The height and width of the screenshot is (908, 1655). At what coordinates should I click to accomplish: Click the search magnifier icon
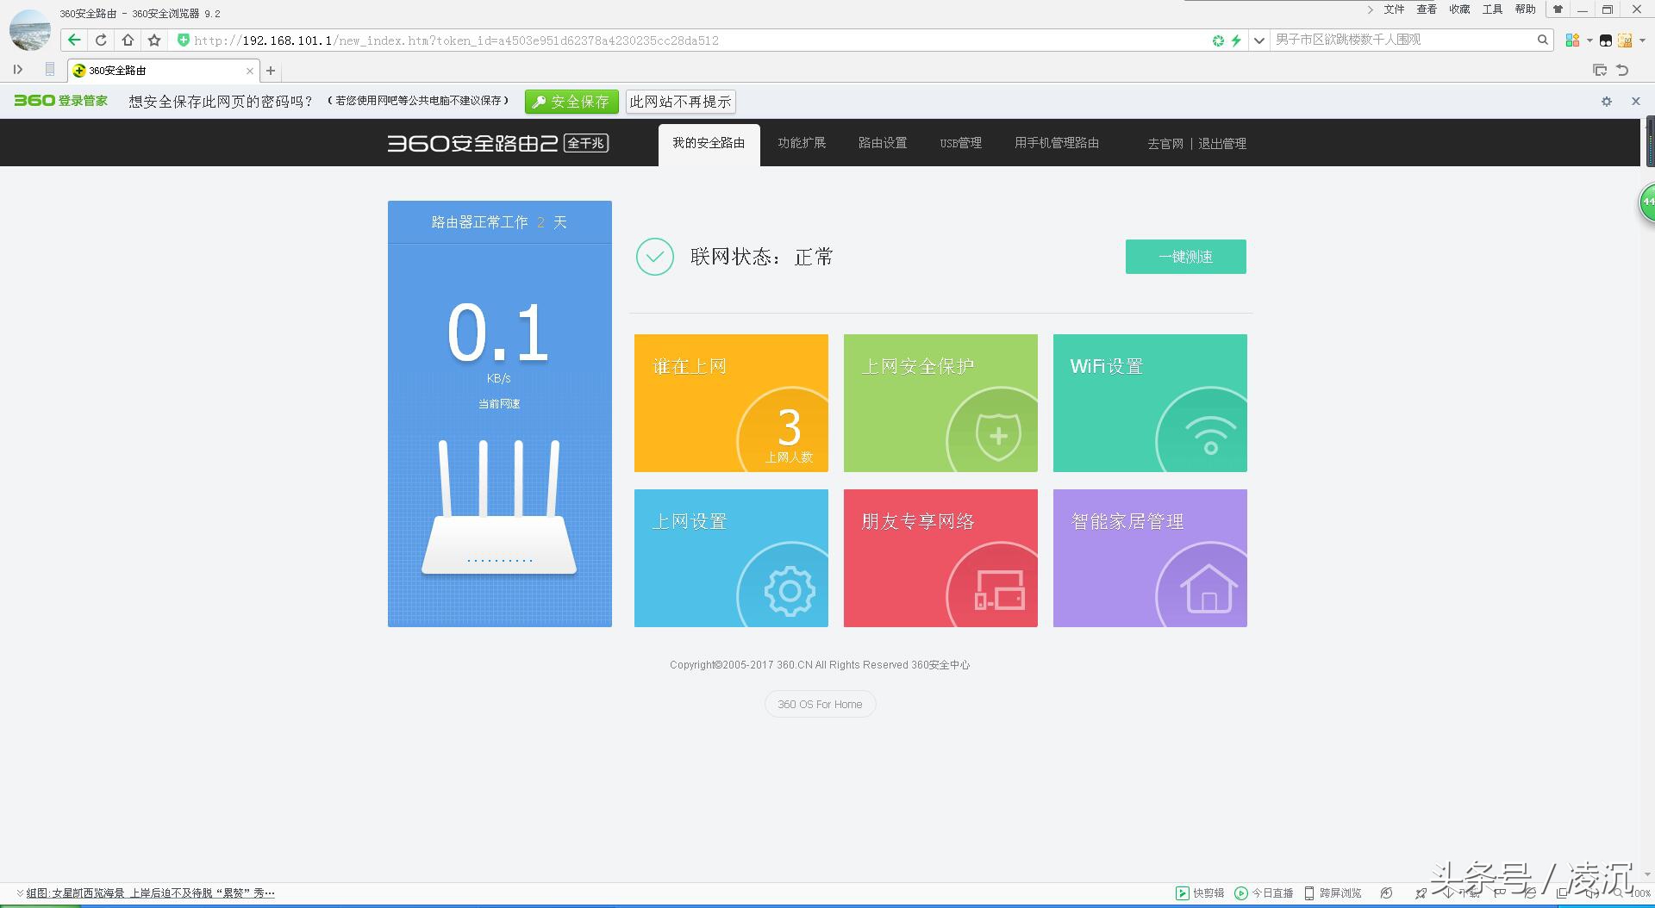pyautogui.click(x=1542, y=40)
